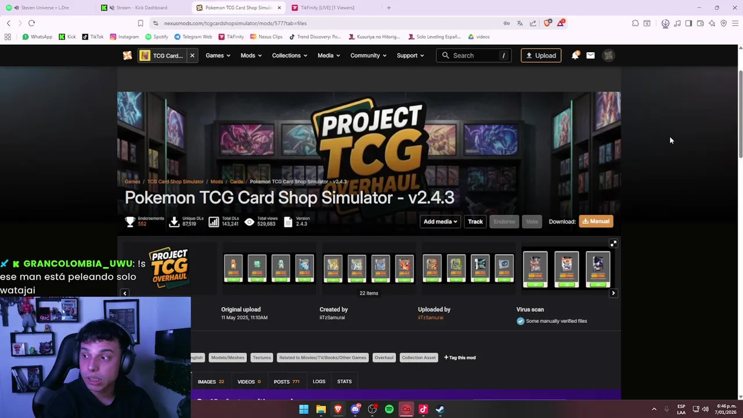The width and height of the screenshot is (743, 418).
Task: Open the STATS tab
Action: (344, 381)
